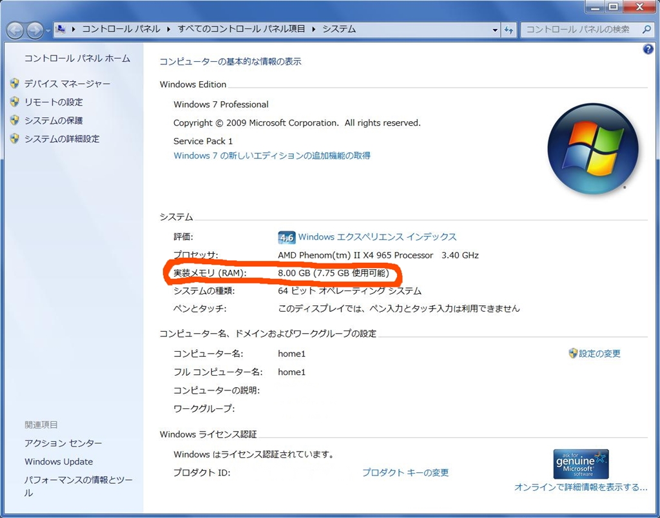This screenshot has width=660, height=518.
Task: Close the システム window
Action: coord(639,6)
